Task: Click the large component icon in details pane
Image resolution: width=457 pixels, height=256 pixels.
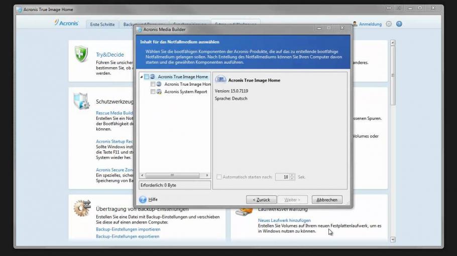Action: coord(220,80)
